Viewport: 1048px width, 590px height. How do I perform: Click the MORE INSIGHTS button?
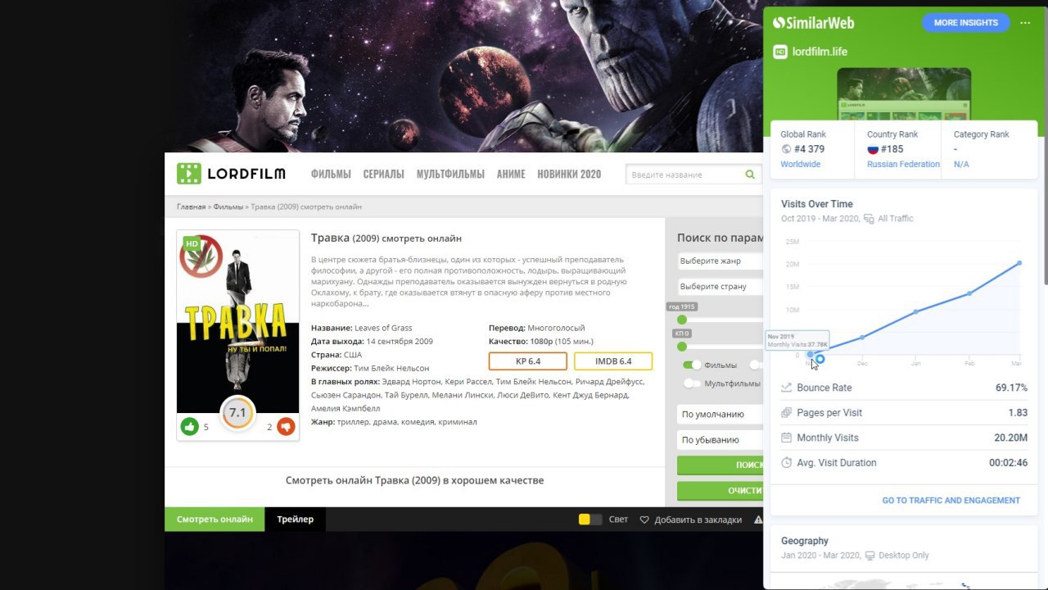pos(966,23)
